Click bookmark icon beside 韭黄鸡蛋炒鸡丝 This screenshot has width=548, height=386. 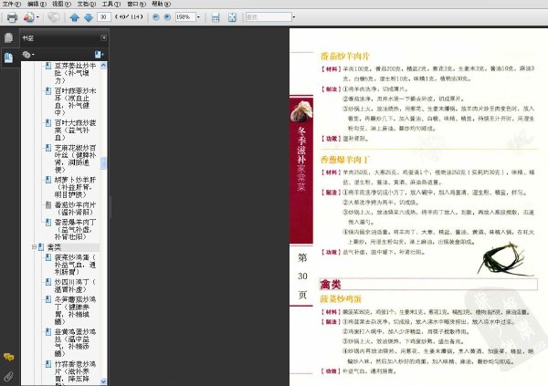point(48,331)
